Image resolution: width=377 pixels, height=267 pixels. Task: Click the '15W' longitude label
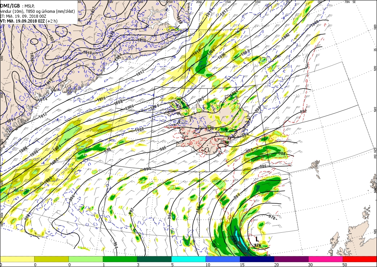coord(228,2)
